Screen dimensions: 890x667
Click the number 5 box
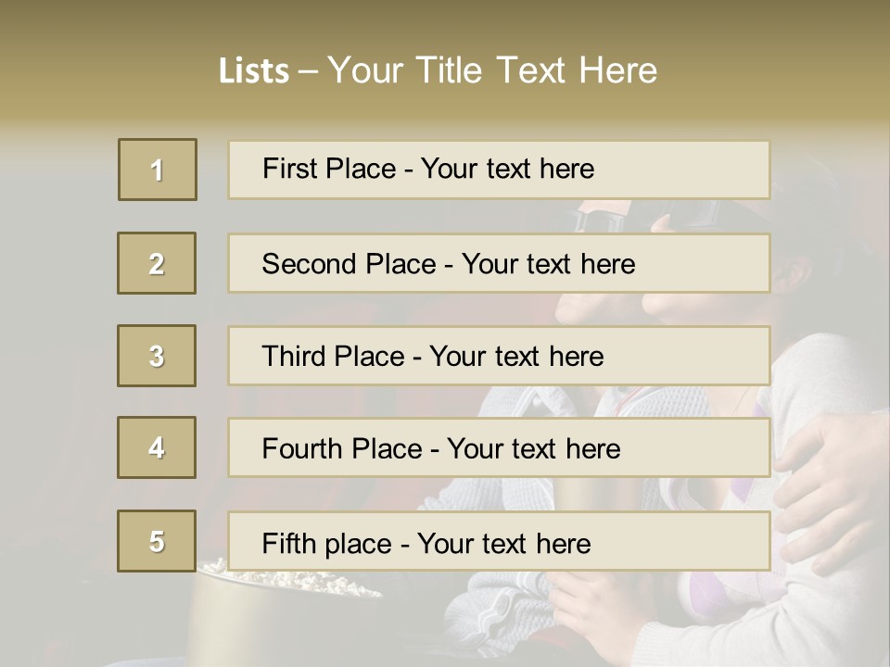pyautogui.click(x=157, y=541)
